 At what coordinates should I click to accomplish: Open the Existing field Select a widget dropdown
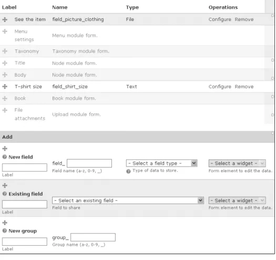[237, 200]
